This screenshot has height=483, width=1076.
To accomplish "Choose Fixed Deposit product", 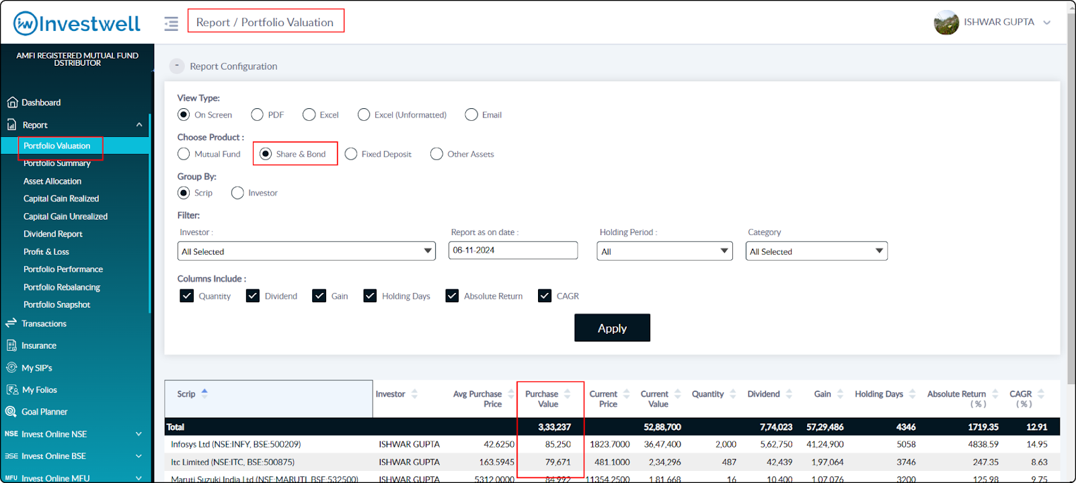I will [x=351, y=154].
